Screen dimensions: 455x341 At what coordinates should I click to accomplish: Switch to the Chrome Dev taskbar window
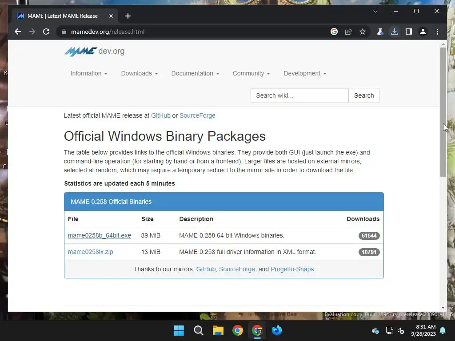(257, 330)
